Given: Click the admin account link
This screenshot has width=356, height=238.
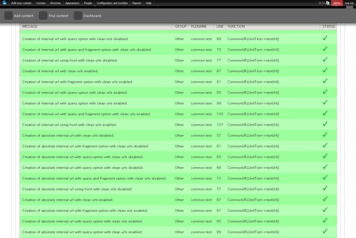Looking at the screenshot, I should 337,3.
